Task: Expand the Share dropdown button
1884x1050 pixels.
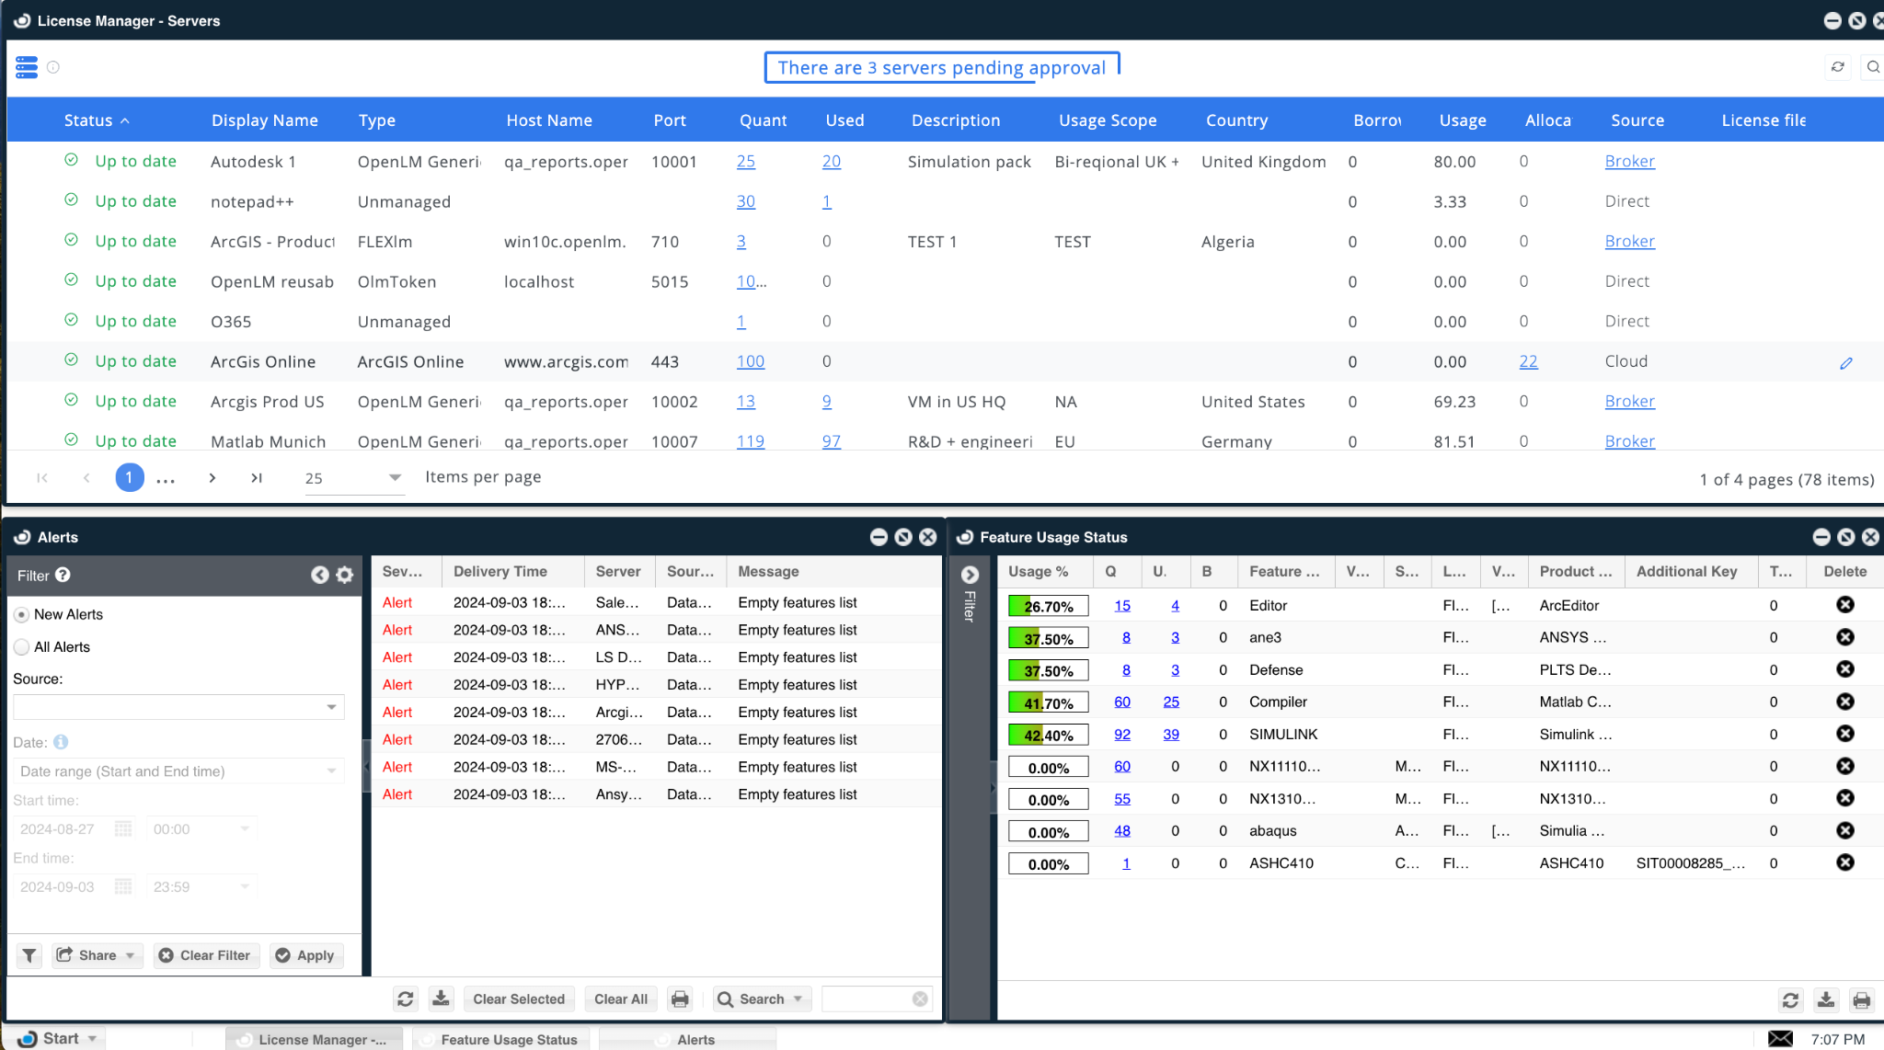Action: (x=130, y=955)
